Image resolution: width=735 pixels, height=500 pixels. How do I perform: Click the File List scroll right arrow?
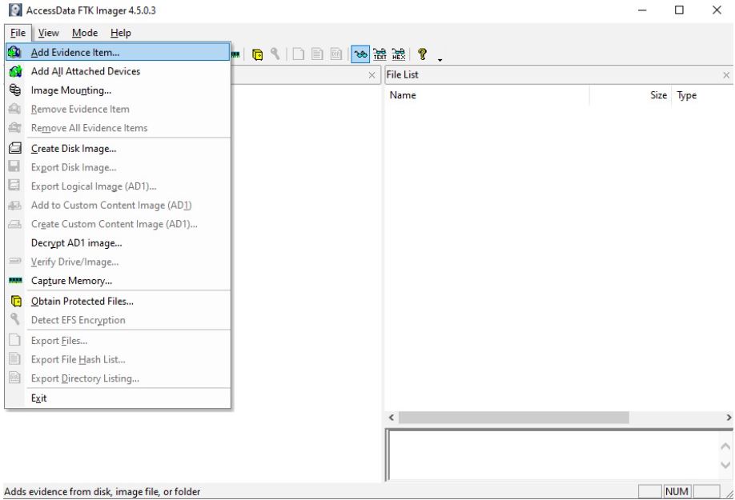click(729, 417)
